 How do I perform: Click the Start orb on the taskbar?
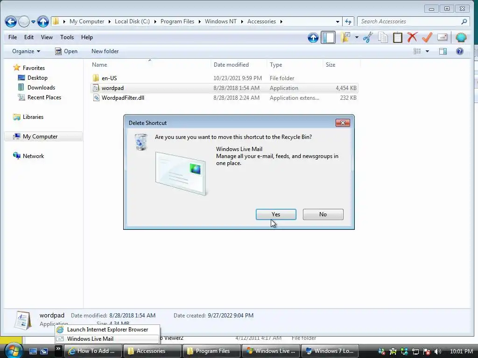(14, 351)
